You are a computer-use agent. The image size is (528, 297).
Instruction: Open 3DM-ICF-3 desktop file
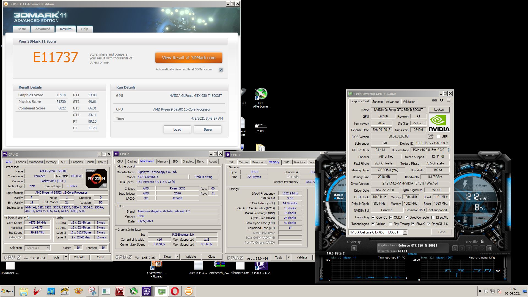198,268
